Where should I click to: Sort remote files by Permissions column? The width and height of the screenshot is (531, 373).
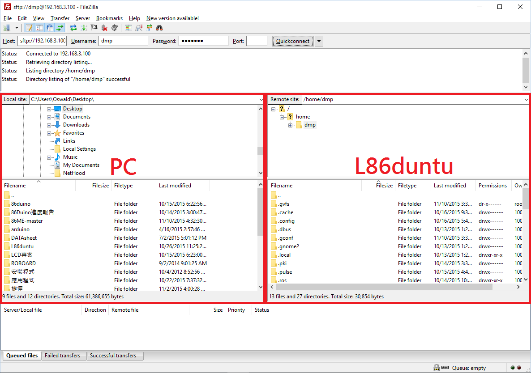tap(493, 186)
